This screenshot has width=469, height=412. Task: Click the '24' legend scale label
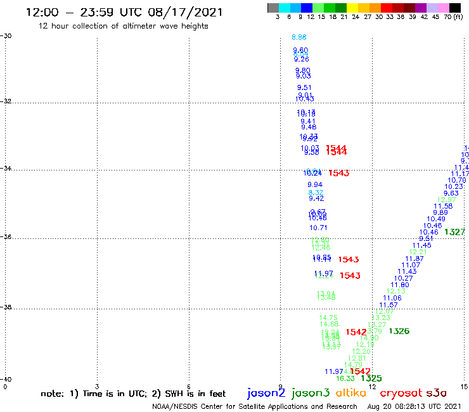coord(356,17)
